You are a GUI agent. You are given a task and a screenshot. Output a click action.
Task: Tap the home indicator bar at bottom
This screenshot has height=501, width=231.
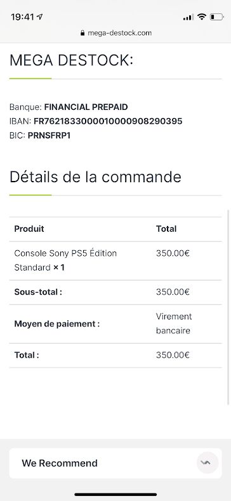115,494
